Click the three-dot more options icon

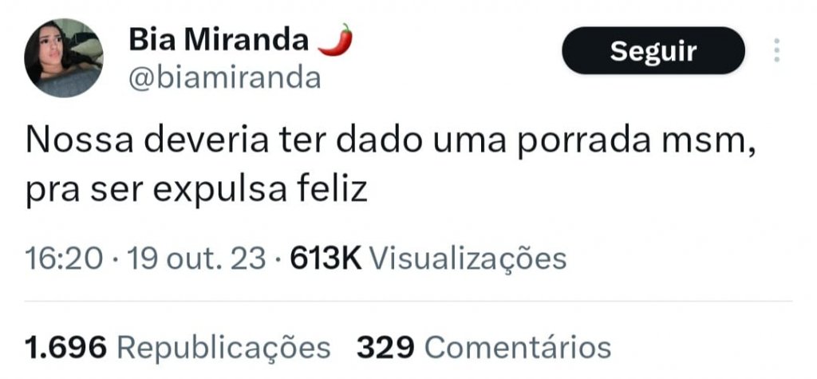[x=777, y=50]
